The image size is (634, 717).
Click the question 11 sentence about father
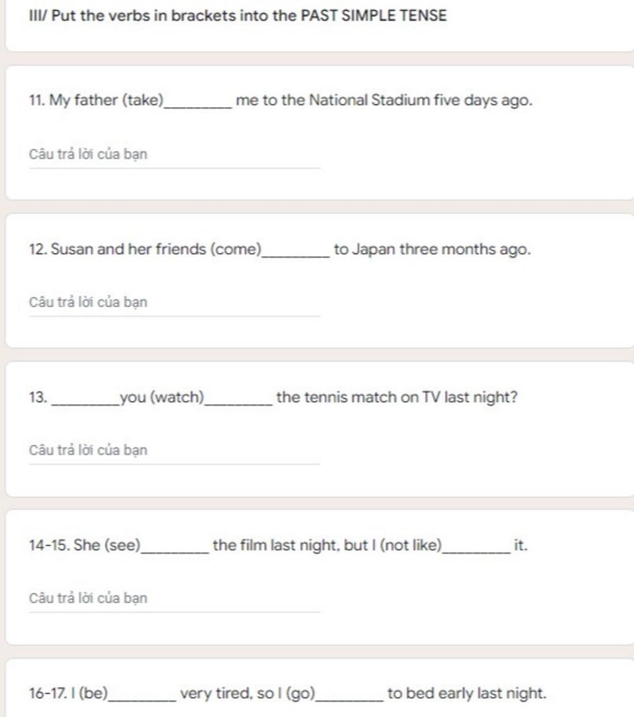[x=280, y=100]
